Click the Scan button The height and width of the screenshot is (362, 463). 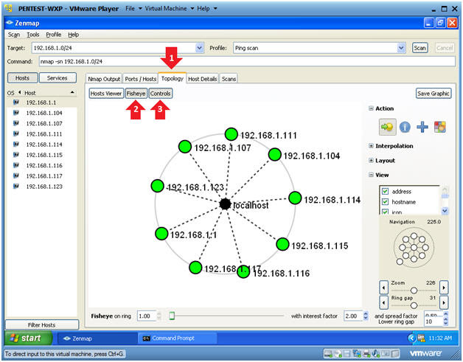click(x=420, y=47)
